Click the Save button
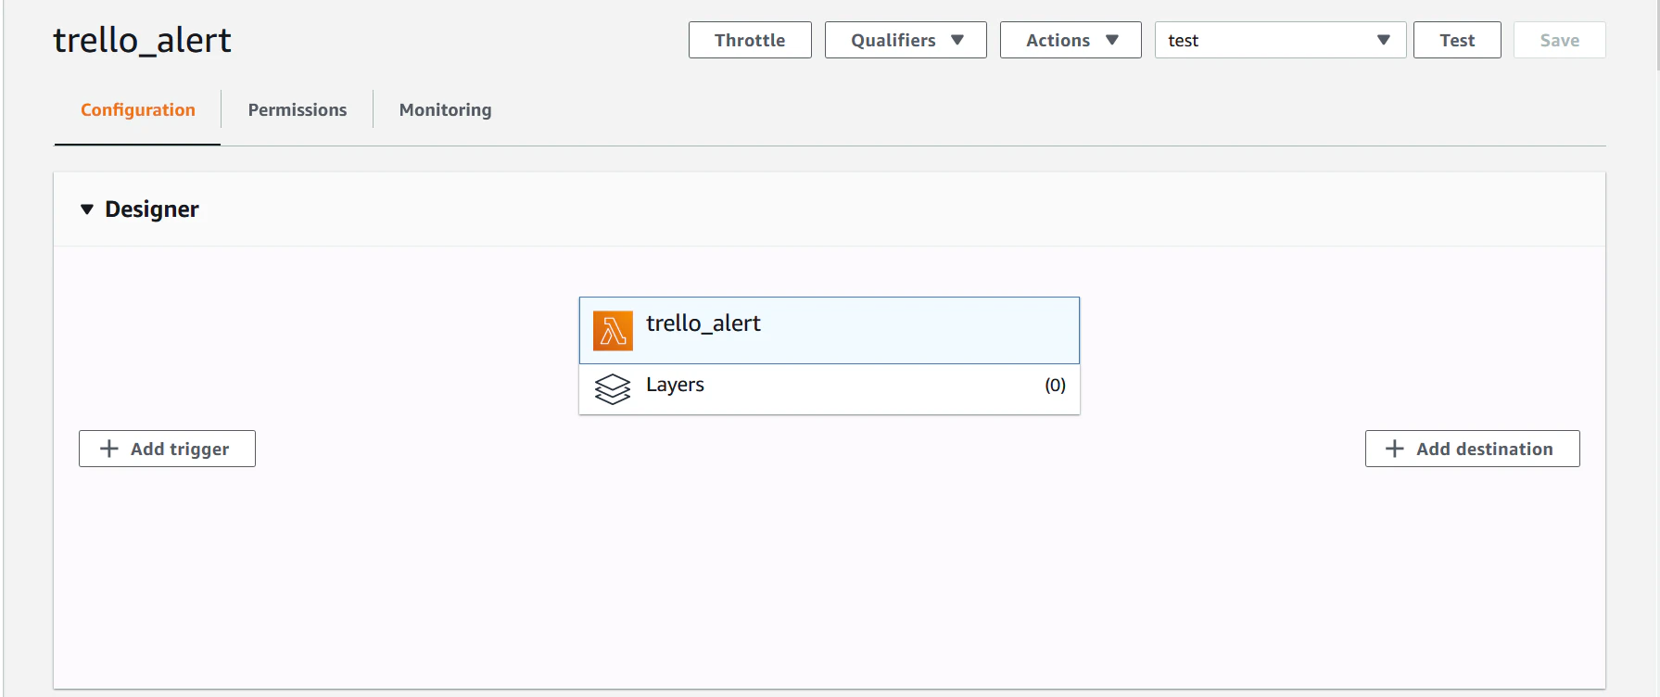 coord(1559,40)
